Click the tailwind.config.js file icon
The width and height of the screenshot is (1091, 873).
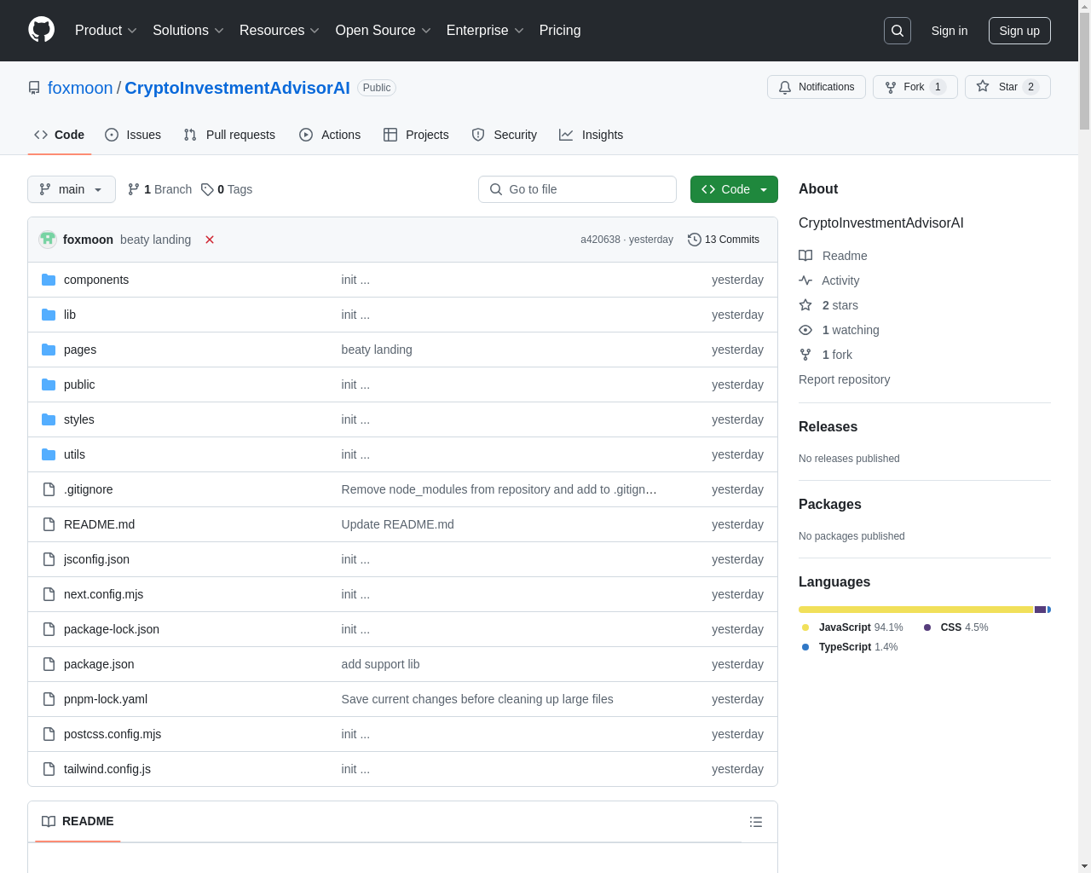click(x=49, y=769)
